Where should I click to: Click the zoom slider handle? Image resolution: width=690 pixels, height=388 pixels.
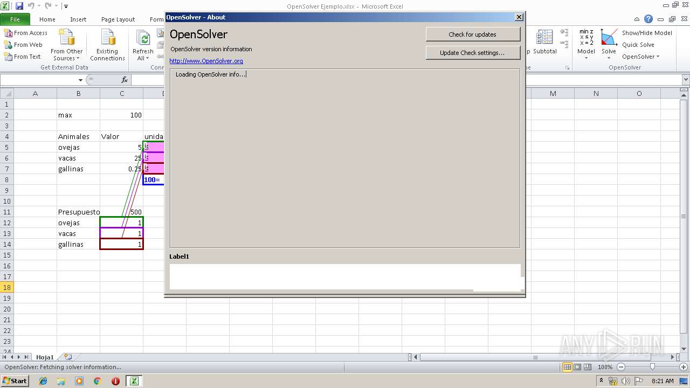[x=652, y=367]
